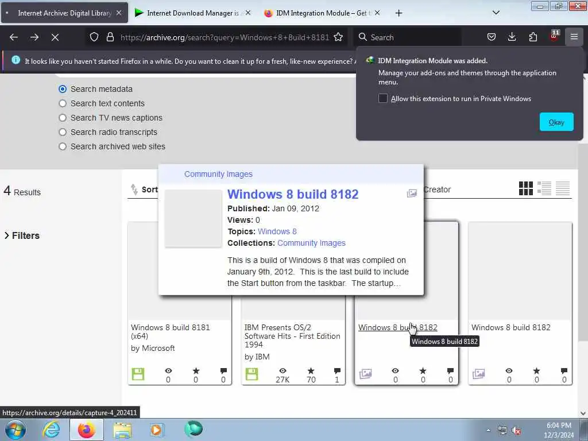Viewport: 588px width, 441px height.
Task: Switch to compact list view icon
Action: coord(563,188)
